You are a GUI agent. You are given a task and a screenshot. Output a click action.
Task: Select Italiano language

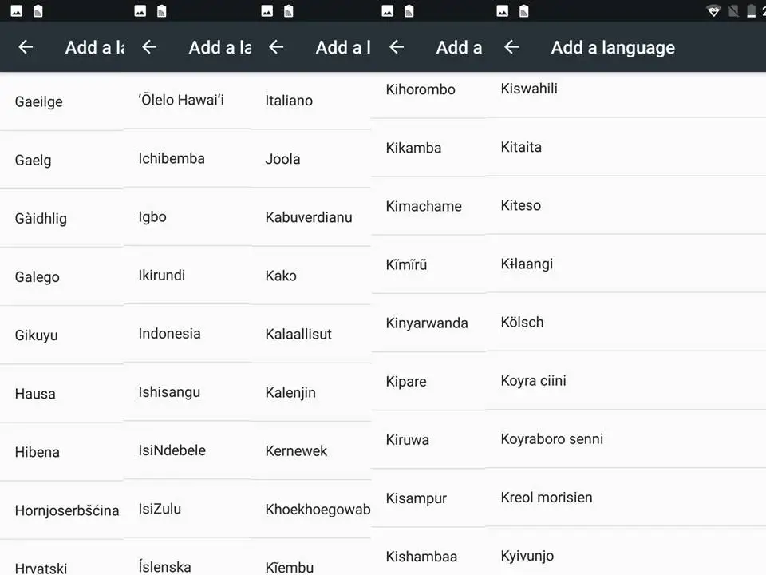(x=289, y=101)
